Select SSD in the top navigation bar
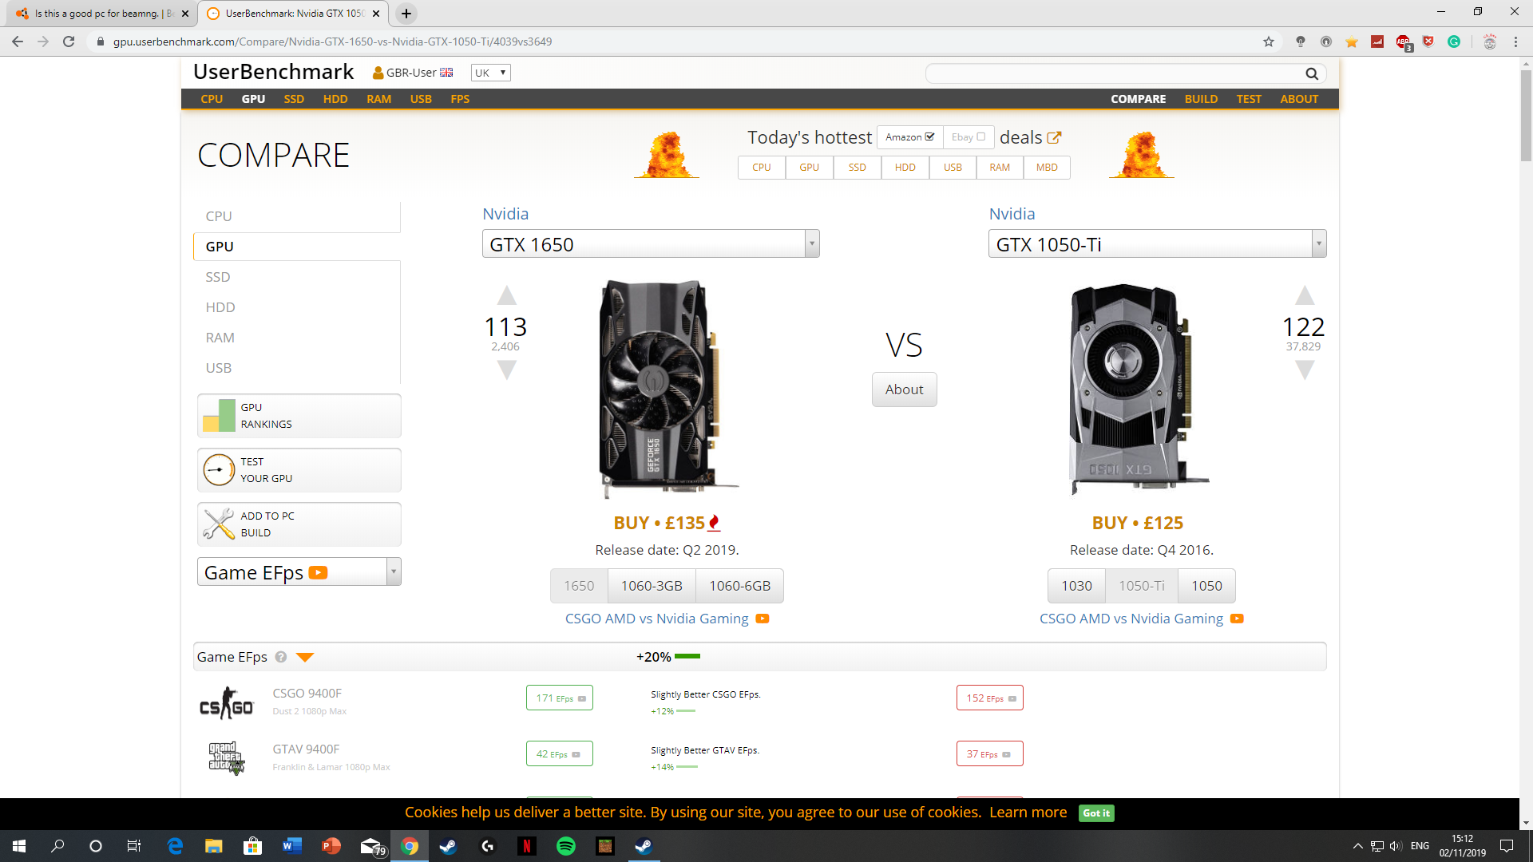Image resolution: width=1533 pixels, height=862 pixels. point(294,99)
